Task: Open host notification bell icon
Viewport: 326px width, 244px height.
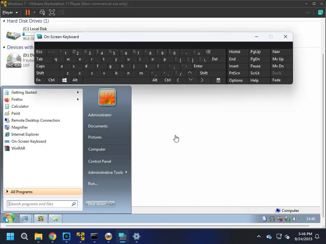Action: tap(317, 236)
